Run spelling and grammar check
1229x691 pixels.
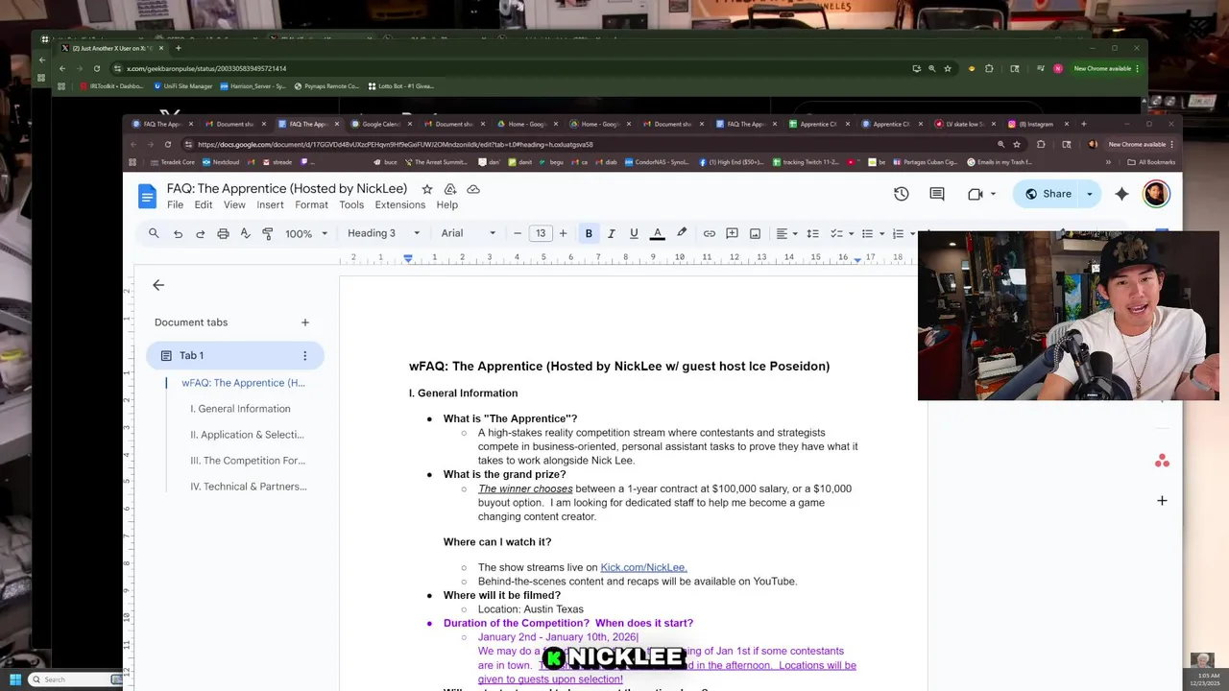click(245, 233)
